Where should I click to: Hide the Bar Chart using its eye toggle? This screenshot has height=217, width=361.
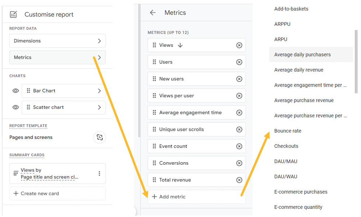[15, 91]
